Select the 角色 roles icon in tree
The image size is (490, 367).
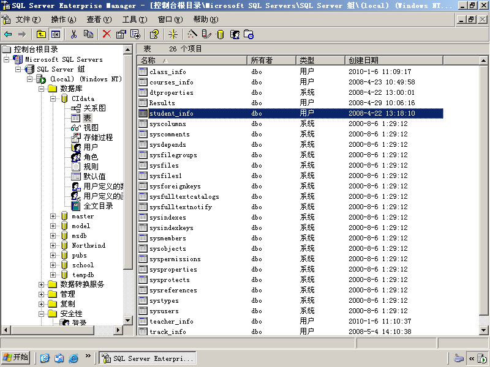(76, 157)
